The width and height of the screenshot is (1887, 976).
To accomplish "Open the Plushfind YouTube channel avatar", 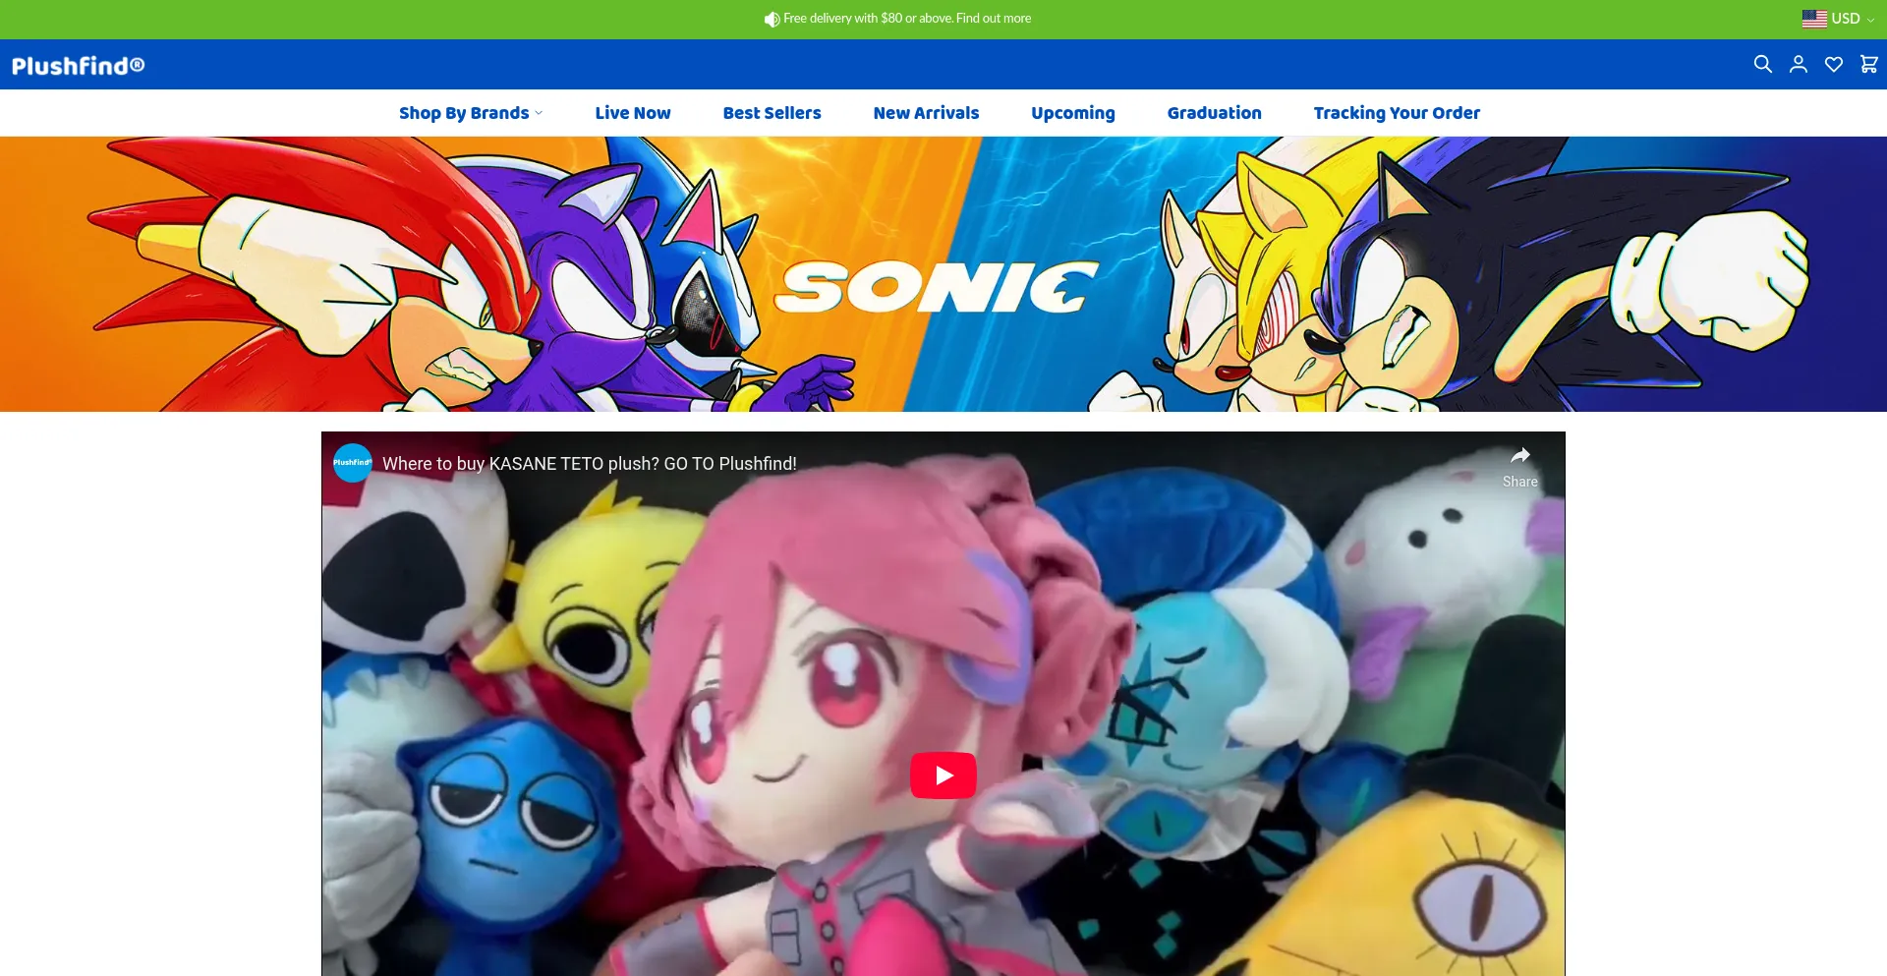I will [352, 463].
